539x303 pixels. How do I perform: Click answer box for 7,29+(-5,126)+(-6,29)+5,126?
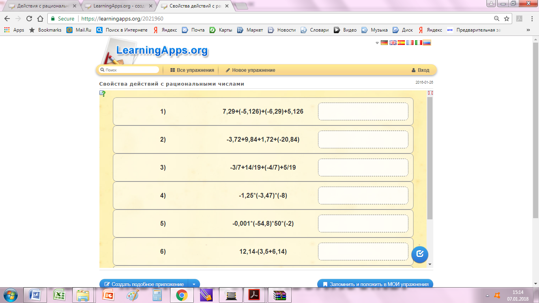pyautogui.click(x=363, y=111)
